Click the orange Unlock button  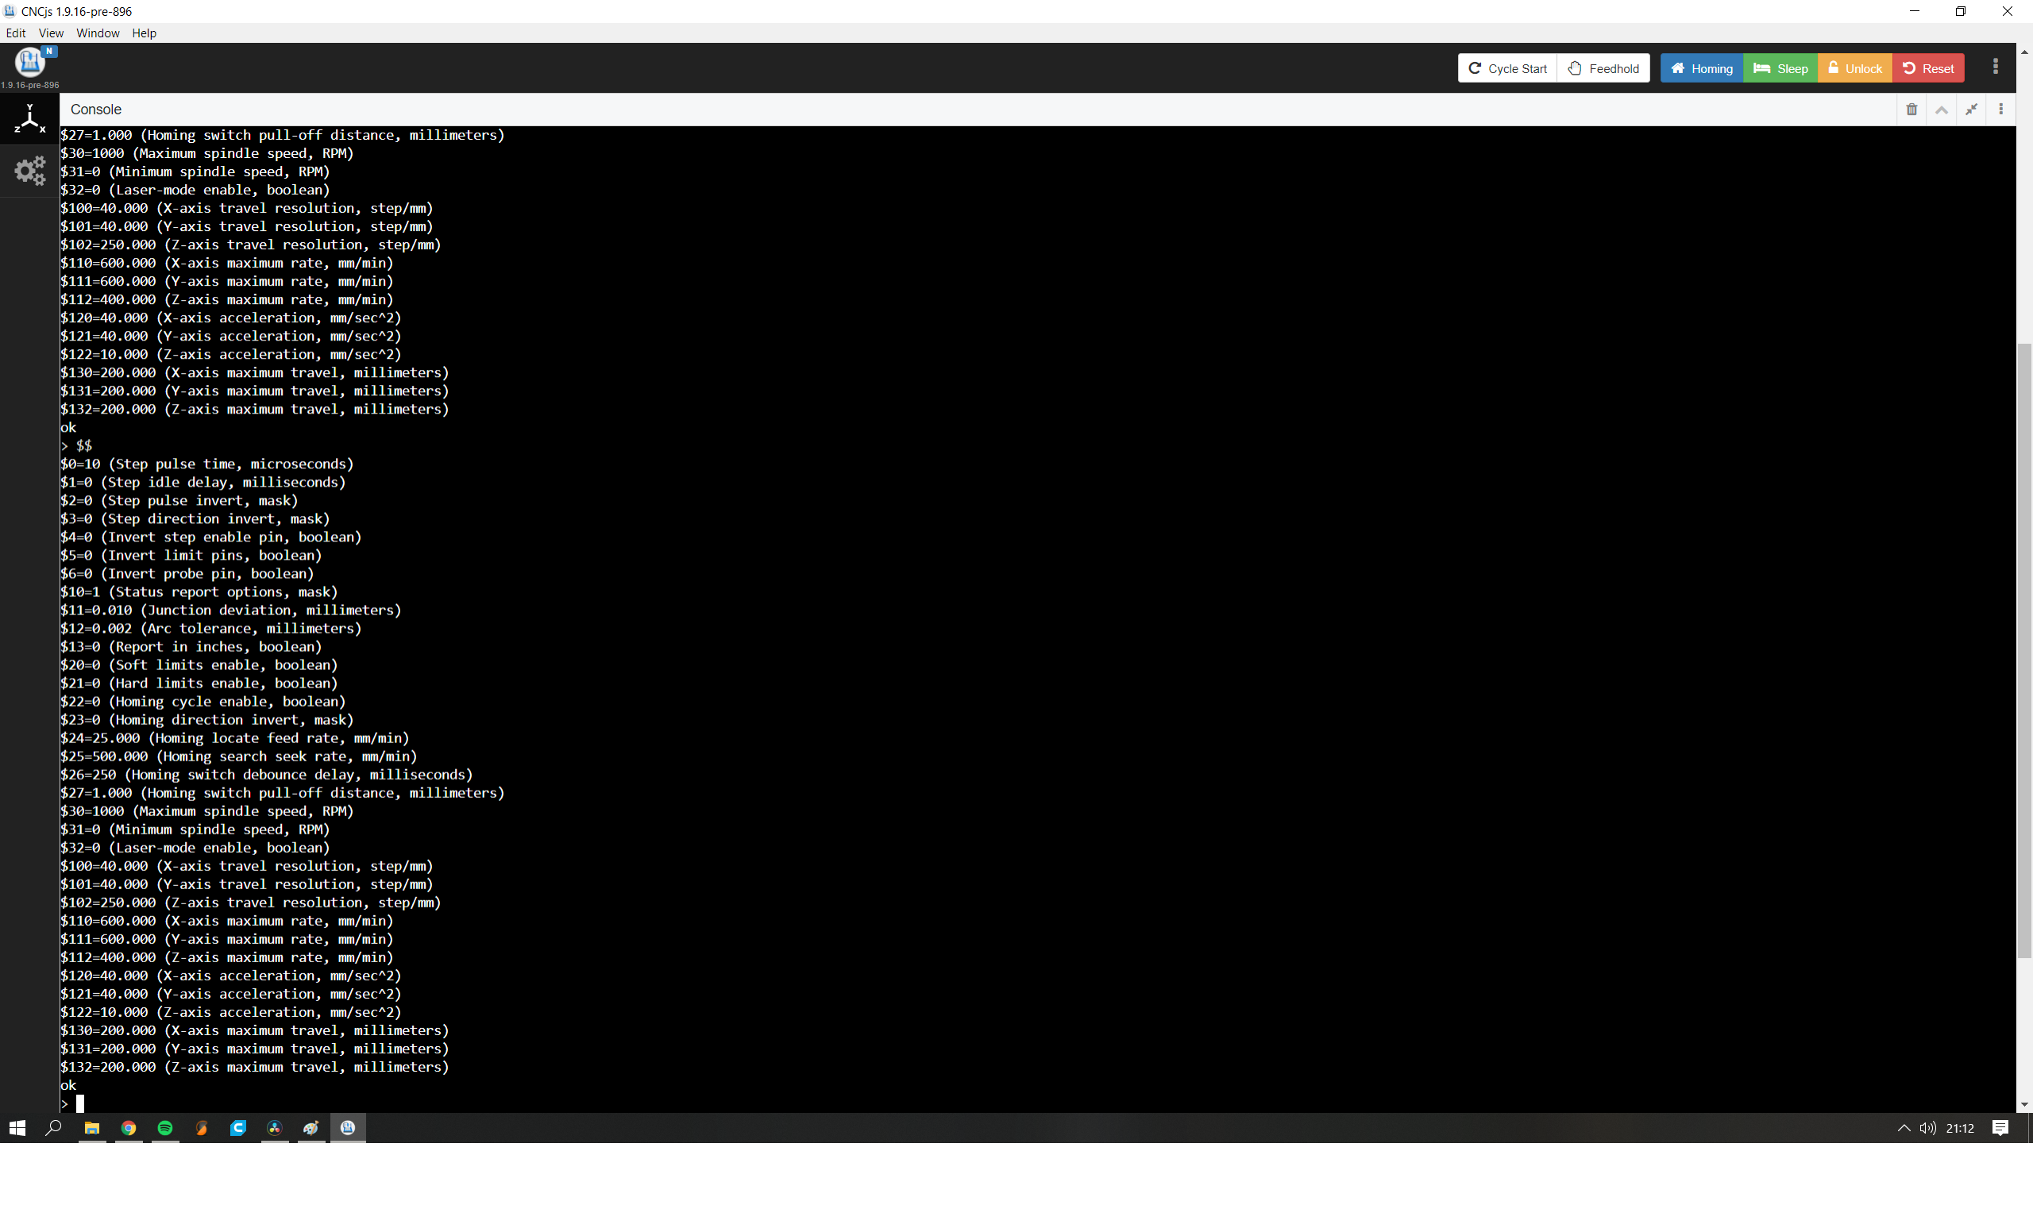tap(1854, 68)
